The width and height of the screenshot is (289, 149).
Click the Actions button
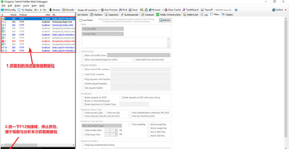[x=165, y=20]
